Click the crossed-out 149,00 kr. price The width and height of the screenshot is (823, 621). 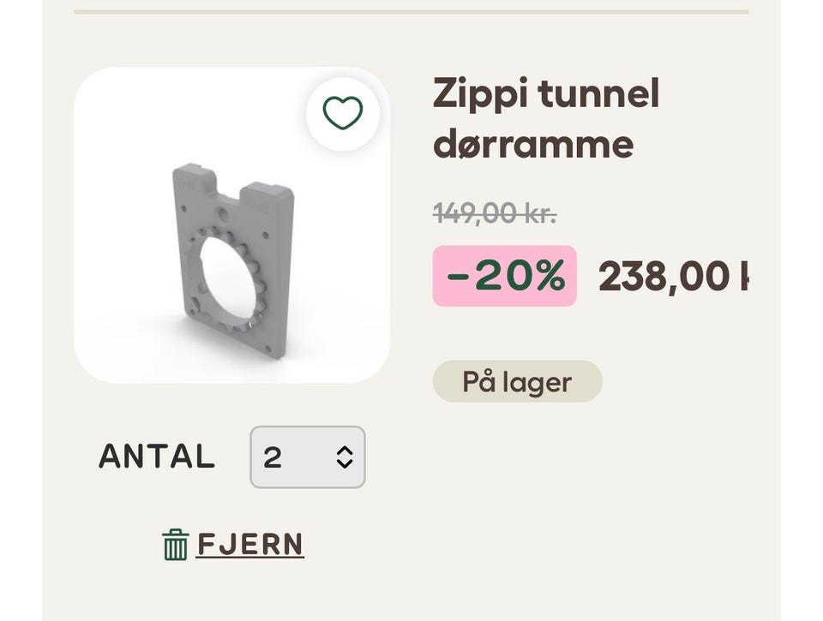[495, 212]
